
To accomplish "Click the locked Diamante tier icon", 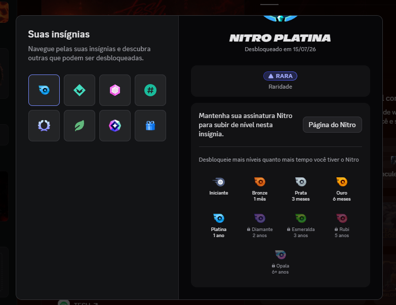I will pyautogui.click(x=260, y=218).
